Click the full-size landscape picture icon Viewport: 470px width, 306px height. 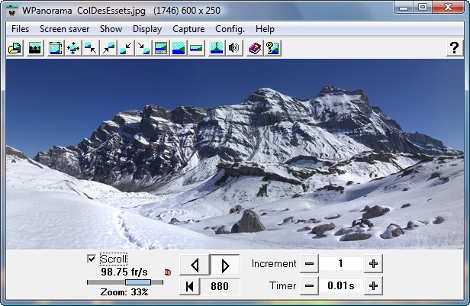(x=179, y=48)
